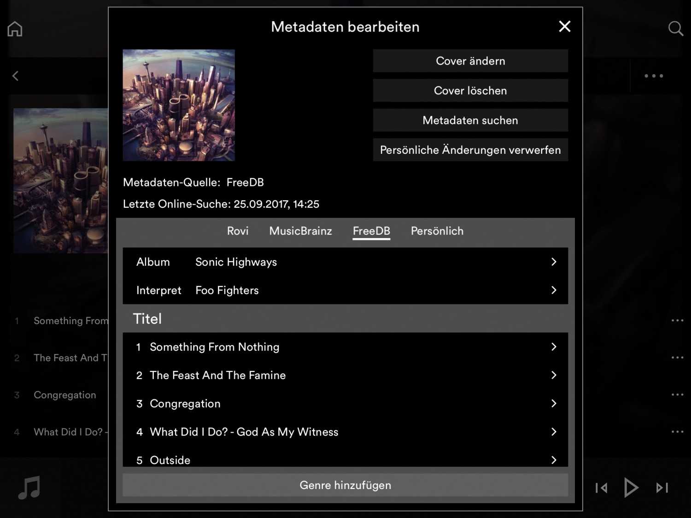
Task: Start playback with the play button
Action: [631, 488]
